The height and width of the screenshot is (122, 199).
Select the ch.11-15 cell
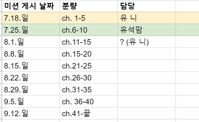[x=89, y=42]
